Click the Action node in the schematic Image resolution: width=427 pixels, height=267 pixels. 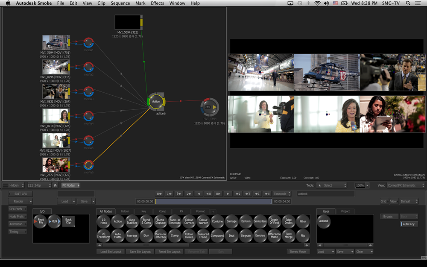coord(156,101)
